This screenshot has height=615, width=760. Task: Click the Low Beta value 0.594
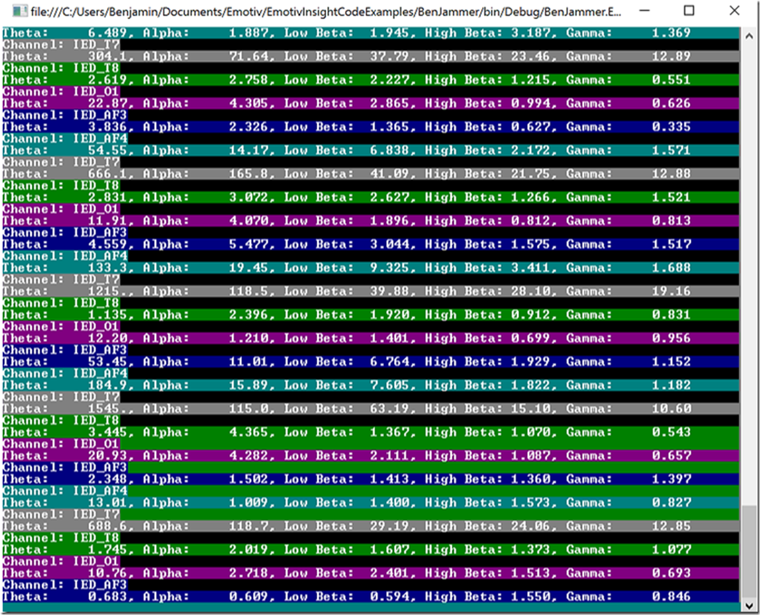(x=389, y=597)
